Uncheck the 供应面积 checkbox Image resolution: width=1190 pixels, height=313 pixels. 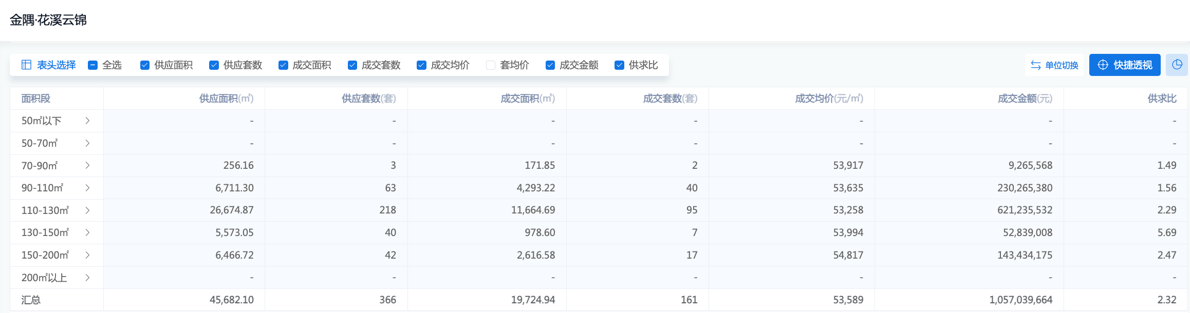(145, 65)
